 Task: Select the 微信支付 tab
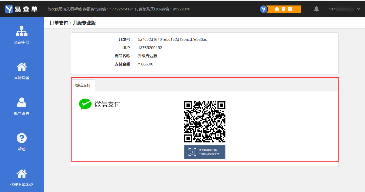tap(83, 85)
